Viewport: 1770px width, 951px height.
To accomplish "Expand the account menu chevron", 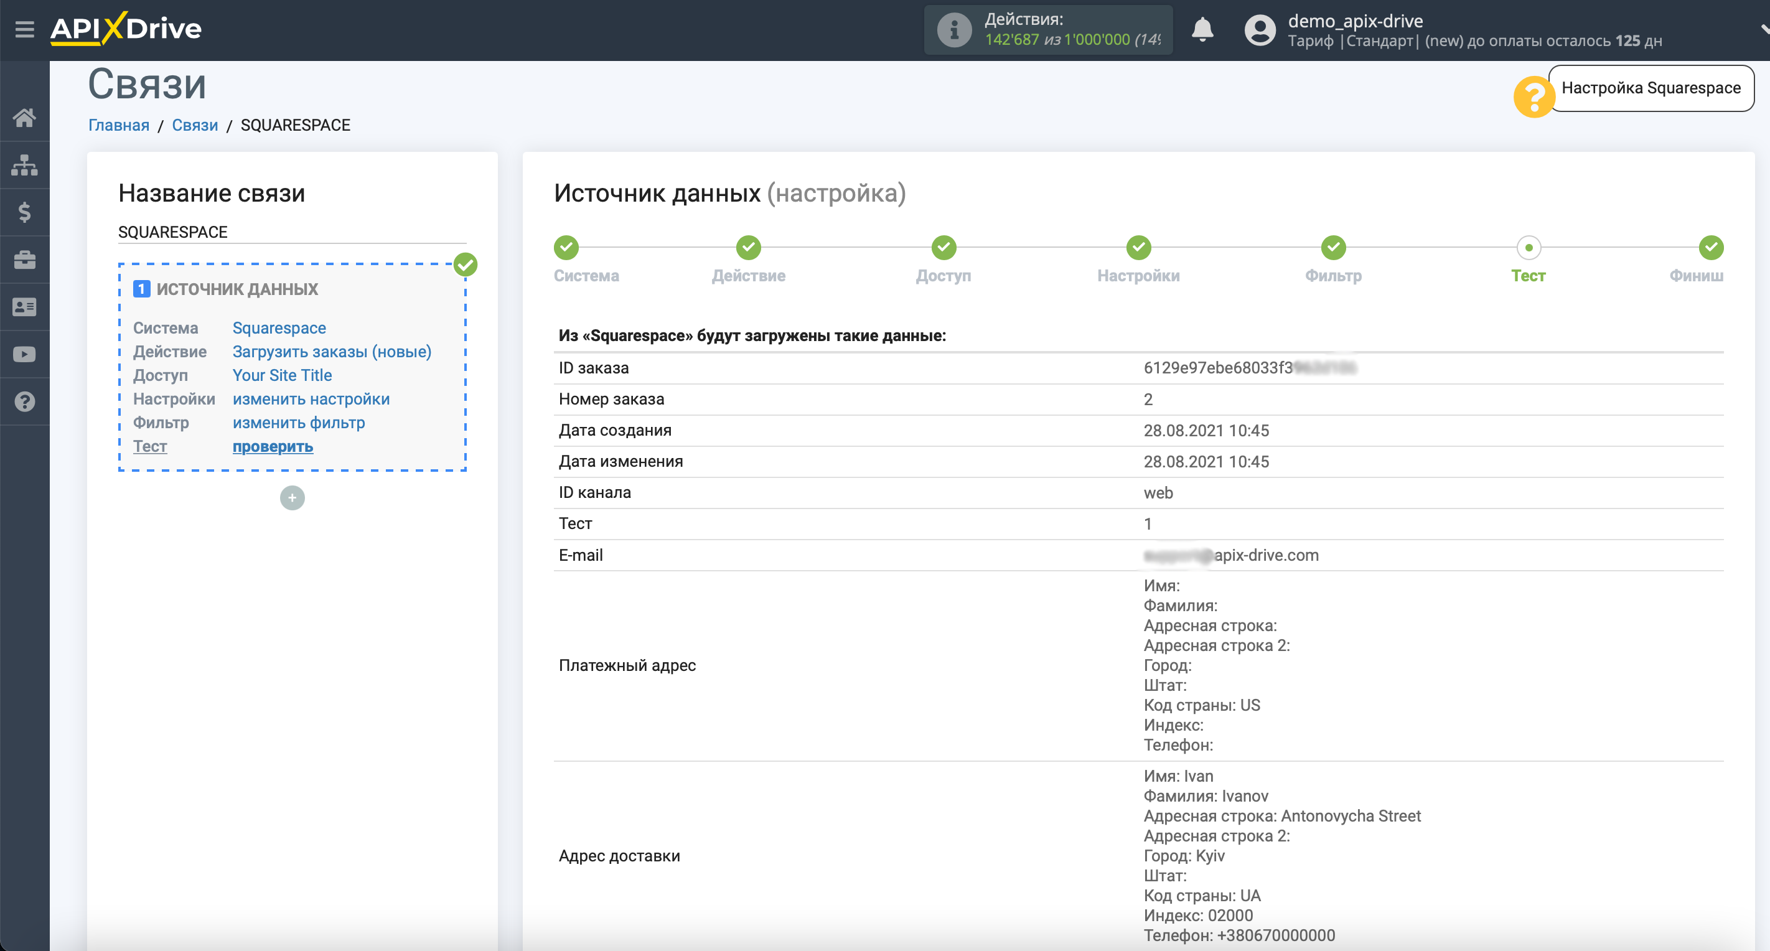I will click(1764, 29).
